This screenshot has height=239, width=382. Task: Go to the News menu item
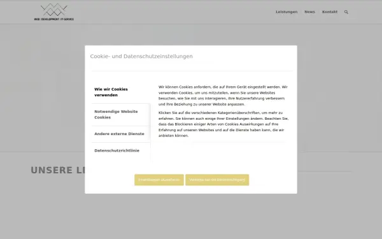click(309, 11)
